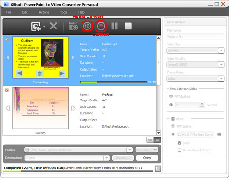Click the Xilisoft application icon in title bar
The width and height of the screenshot is (229, 178).
coord(6,4)
